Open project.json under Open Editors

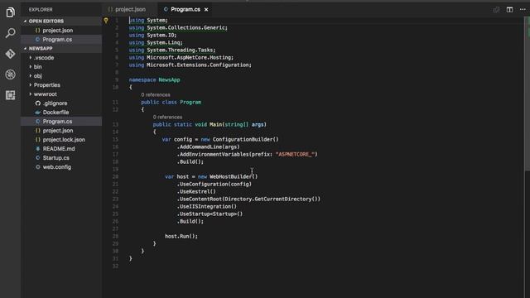tap(61, 31)
